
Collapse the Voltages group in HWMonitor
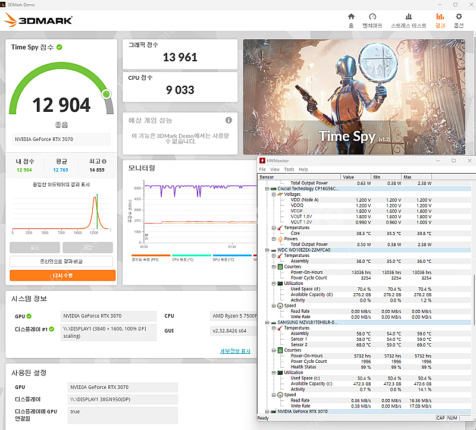[274, 194]
